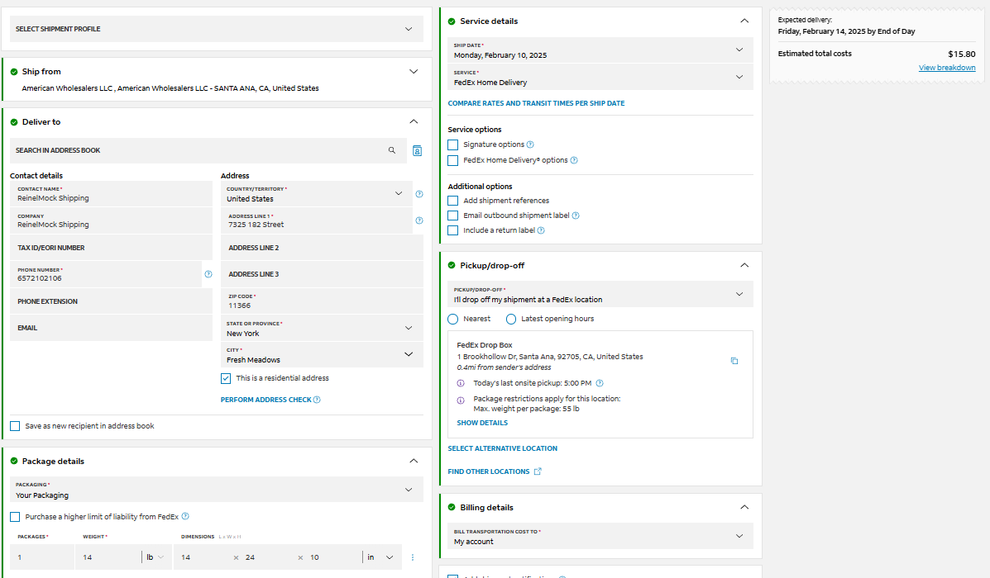
Task: Collapse the Package details section
Action: click(414, 461)
